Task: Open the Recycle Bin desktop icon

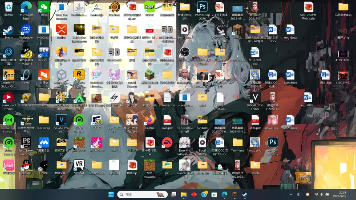Action: (8, 9)
